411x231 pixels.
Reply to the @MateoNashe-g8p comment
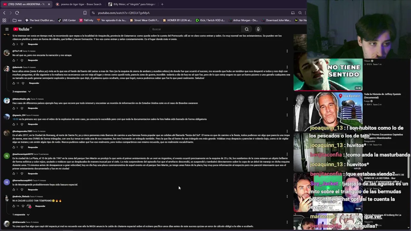pyautogui.click(x=33, y=108)
